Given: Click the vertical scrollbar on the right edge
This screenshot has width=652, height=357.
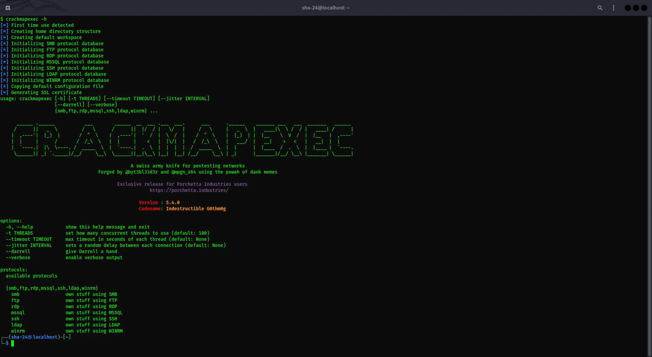Looking at the screenshot, I should point(649,170).
